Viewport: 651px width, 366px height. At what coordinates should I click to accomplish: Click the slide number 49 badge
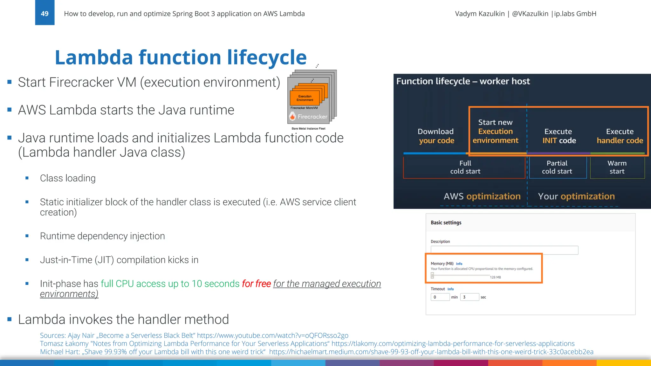pyautogui.click(x=45, y=13)
